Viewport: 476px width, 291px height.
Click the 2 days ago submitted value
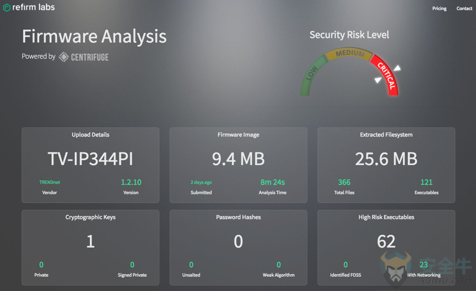coord(201,182)
